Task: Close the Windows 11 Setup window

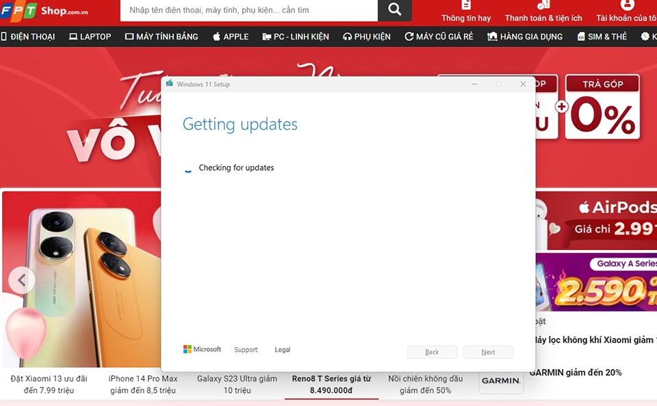Action: (x=523, y=84)
